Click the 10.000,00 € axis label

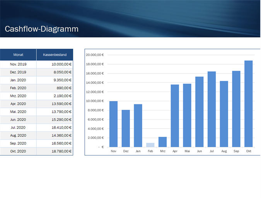[x=95, y=101]
